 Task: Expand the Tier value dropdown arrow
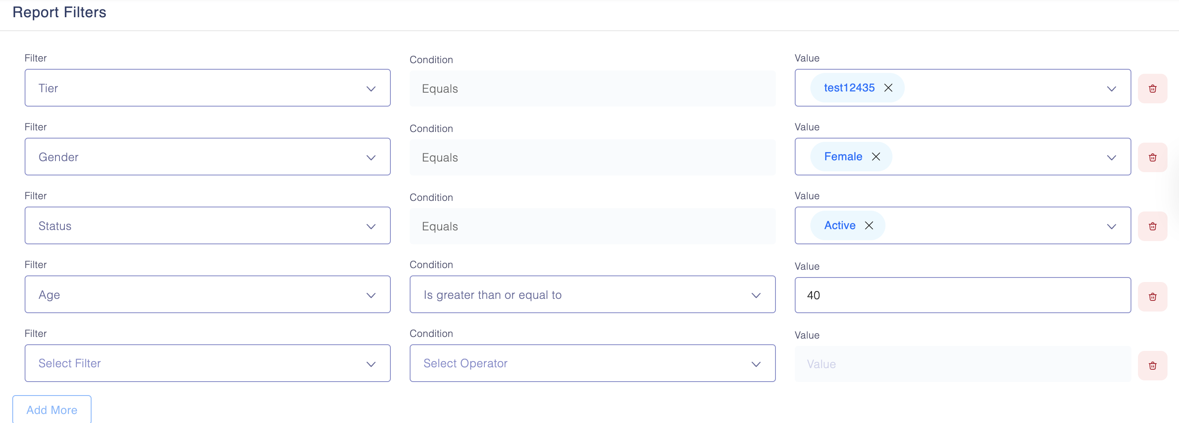[x=1111, y=89]
